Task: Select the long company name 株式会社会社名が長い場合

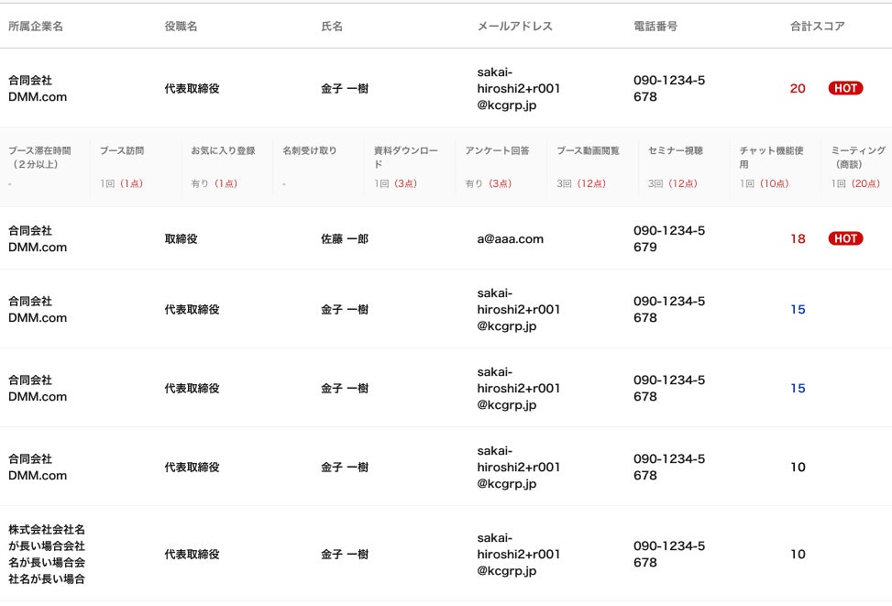Action: point(47,554)
